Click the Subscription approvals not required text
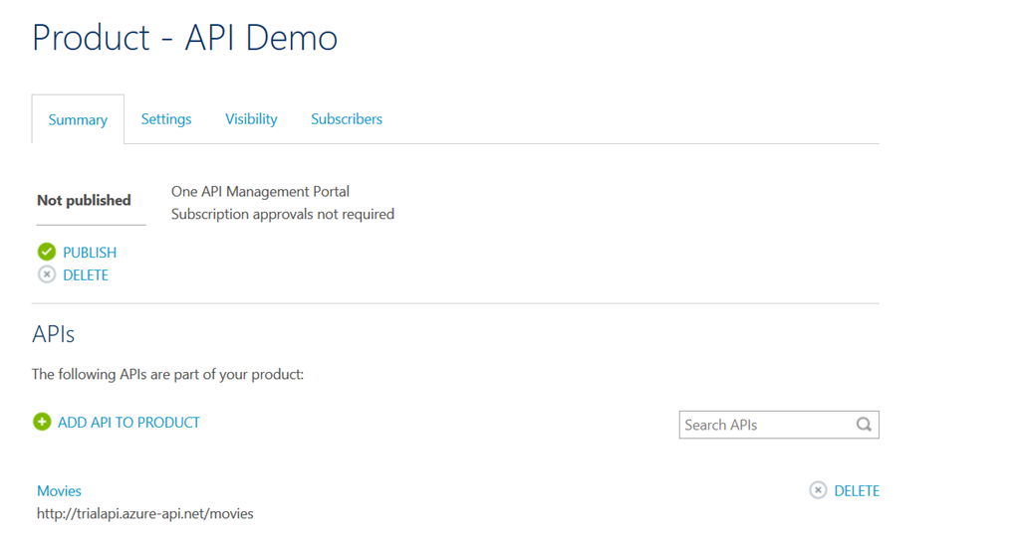Screen dimensions: 1020x537 283,214
